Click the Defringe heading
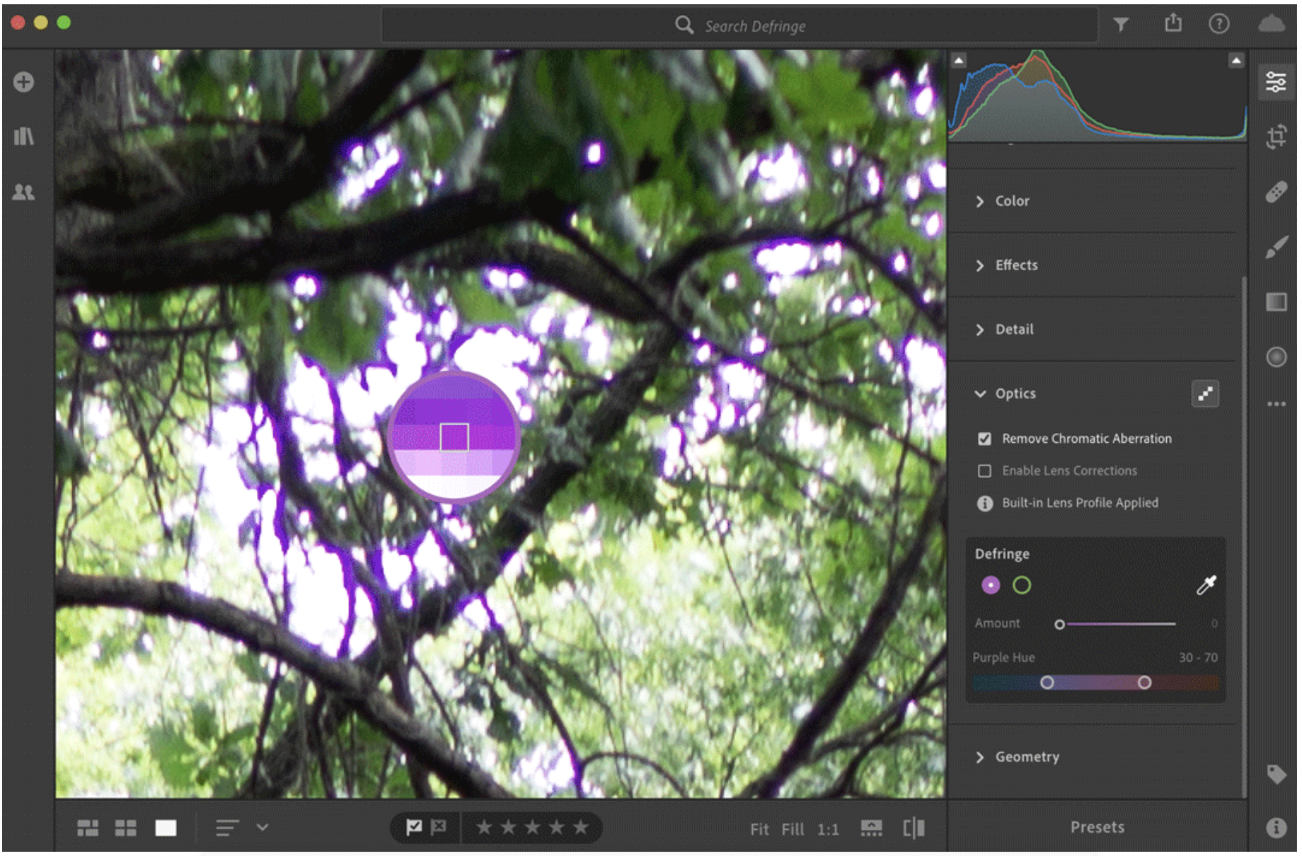The image size is (1302, 856). point(1002,554)
